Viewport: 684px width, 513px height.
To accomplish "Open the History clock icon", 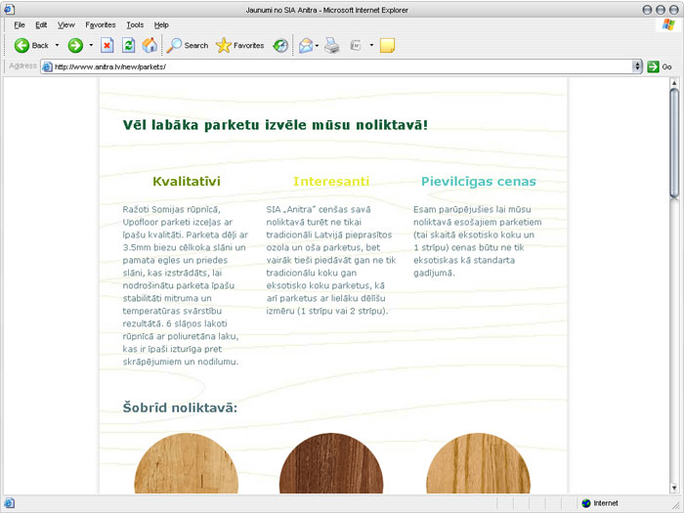I will tap(280, 45).
